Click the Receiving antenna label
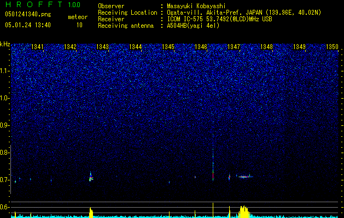The width and height of the screenshot is (344, 218). tap(126, 26)
